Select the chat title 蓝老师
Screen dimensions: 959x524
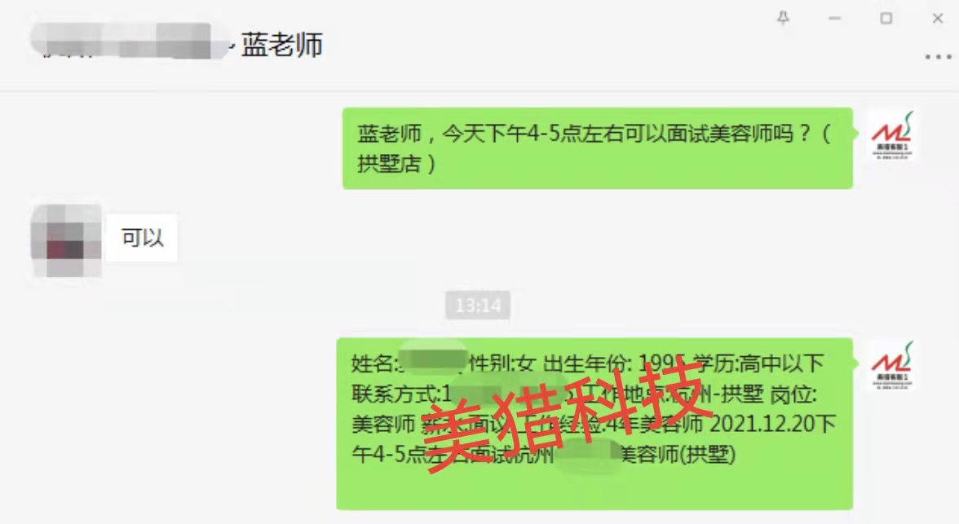click(281, 45)
